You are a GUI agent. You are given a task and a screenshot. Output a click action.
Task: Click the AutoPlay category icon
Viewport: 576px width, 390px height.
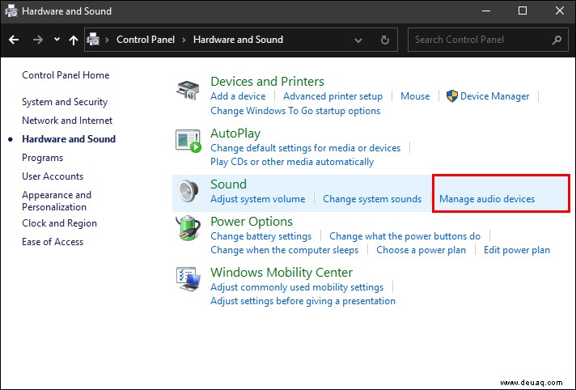188,141
